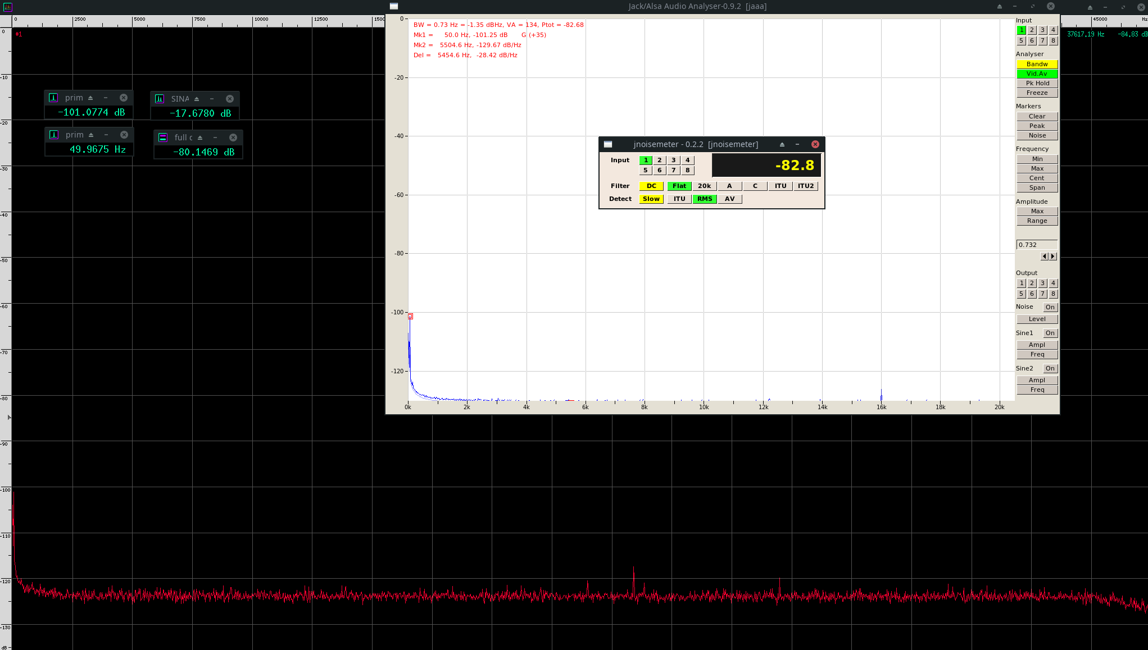
Task: Toggle the Bandw analyser button
Action: [1037, 64]
